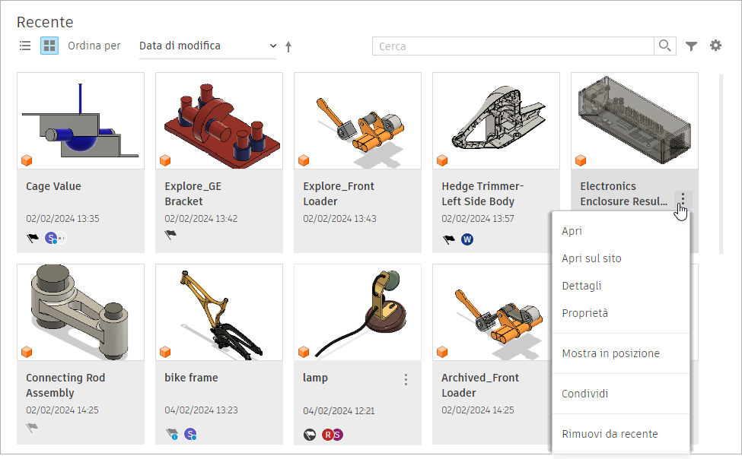
Task: Open the Electronics Enclosure thumbnail
Action: [635, 121]
